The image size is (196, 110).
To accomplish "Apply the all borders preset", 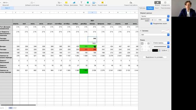I will 149,43.
